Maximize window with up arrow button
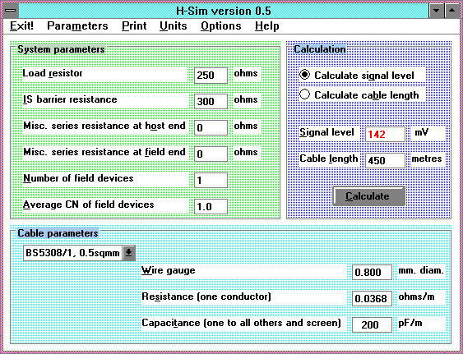Screen dimensions: 463x354 [452, 11]
